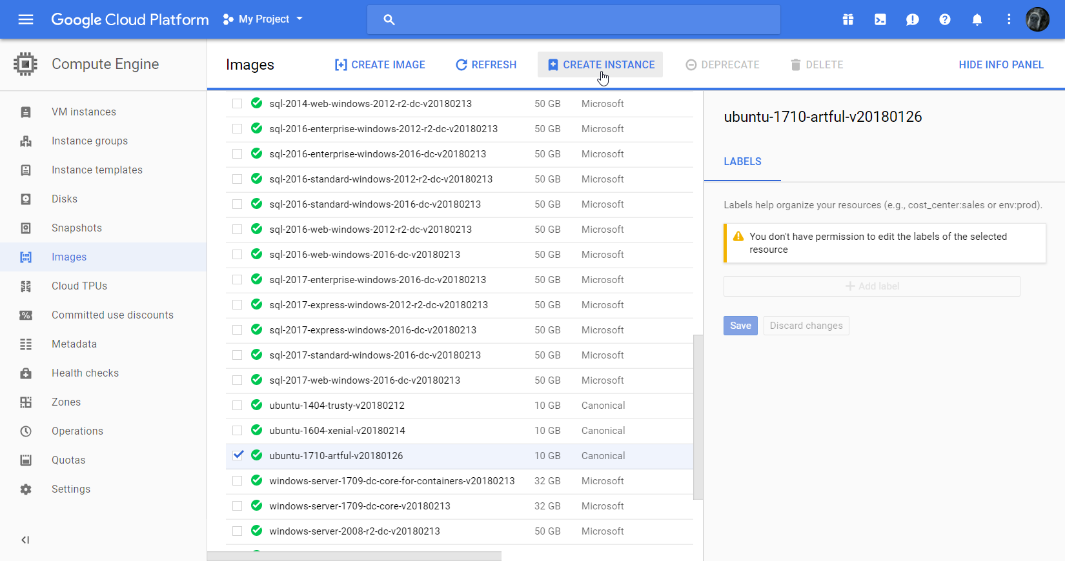Refresh the images list
The height and width of the screenshot is (561, 1065).
click(x=486, y=64)
